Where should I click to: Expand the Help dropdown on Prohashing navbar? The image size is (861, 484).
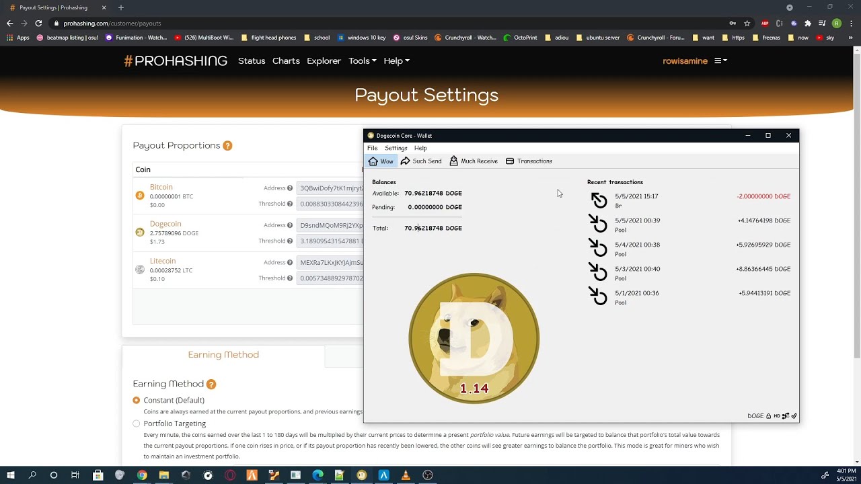pyautogui.click(x=396, y=61)
